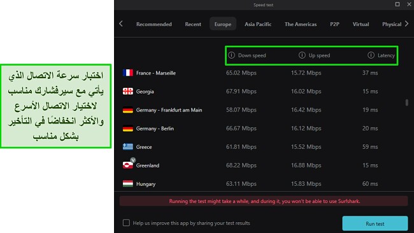Viewport: 414px width, 233px height.
Task: Click the Germany - Berlin flag icon
Action: [x=128, y=129]
